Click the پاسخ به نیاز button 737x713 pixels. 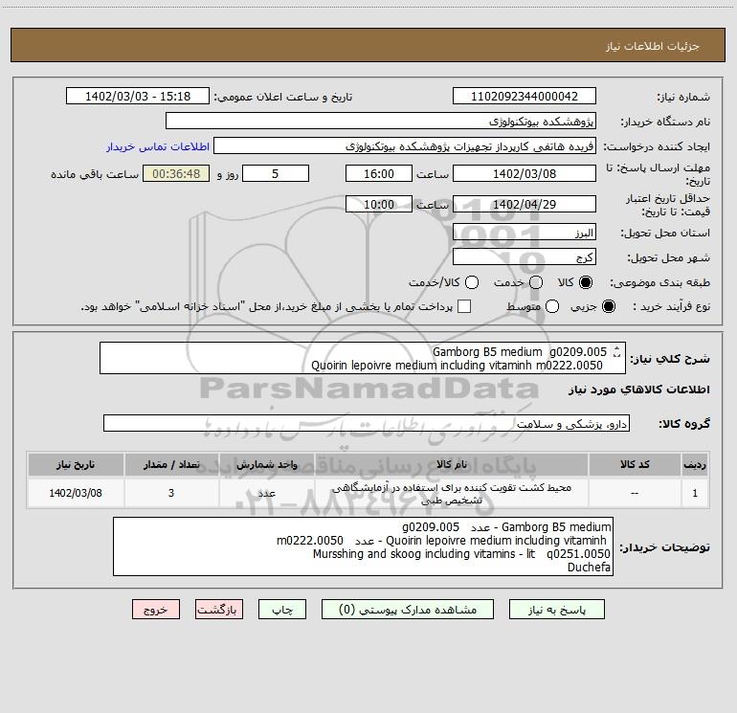pos(556,610)
